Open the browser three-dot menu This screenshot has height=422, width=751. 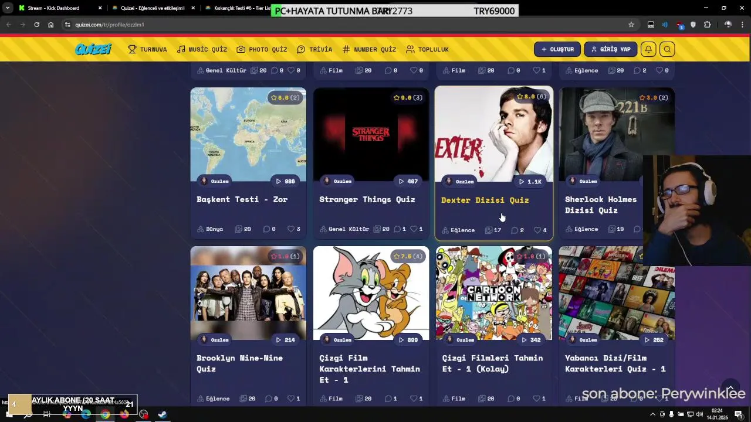pos(743,25)
